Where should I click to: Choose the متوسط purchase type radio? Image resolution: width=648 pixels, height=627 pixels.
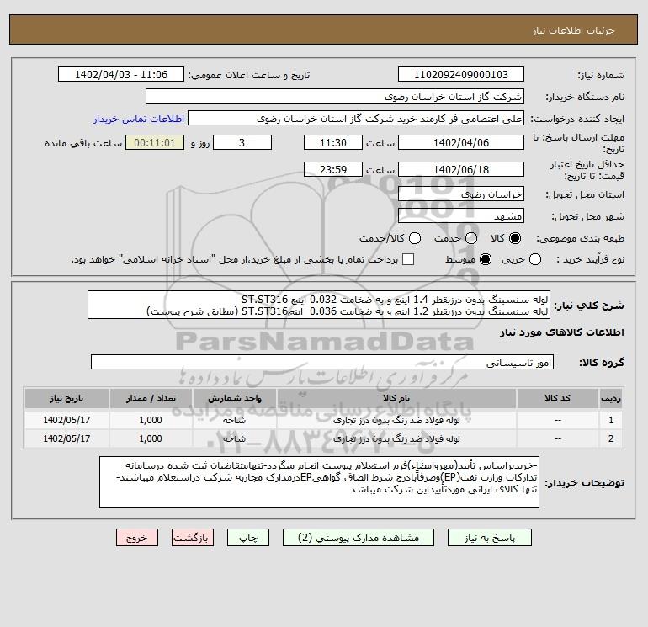[486, 259]
